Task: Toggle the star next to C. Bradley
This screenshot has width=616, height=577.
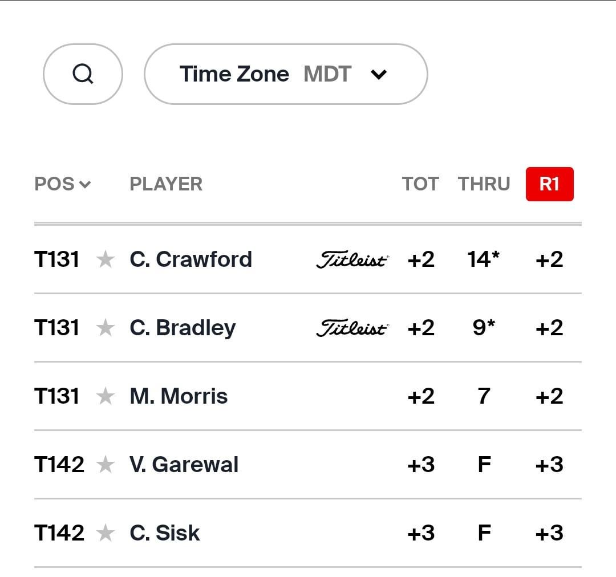Action: point(106,328)
